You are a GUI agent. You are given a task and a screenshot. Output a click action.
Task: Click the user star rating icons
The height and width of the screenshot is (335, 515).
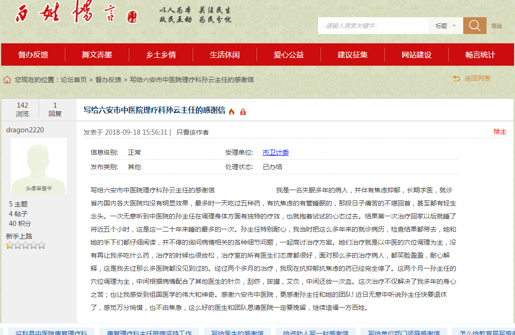(25, 245)
